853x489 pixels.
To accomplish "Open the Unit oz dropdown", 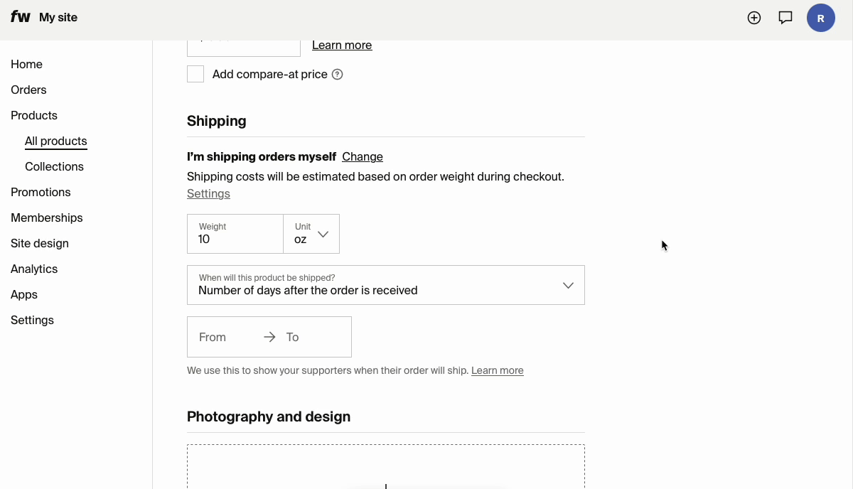I will coord(311,234).
